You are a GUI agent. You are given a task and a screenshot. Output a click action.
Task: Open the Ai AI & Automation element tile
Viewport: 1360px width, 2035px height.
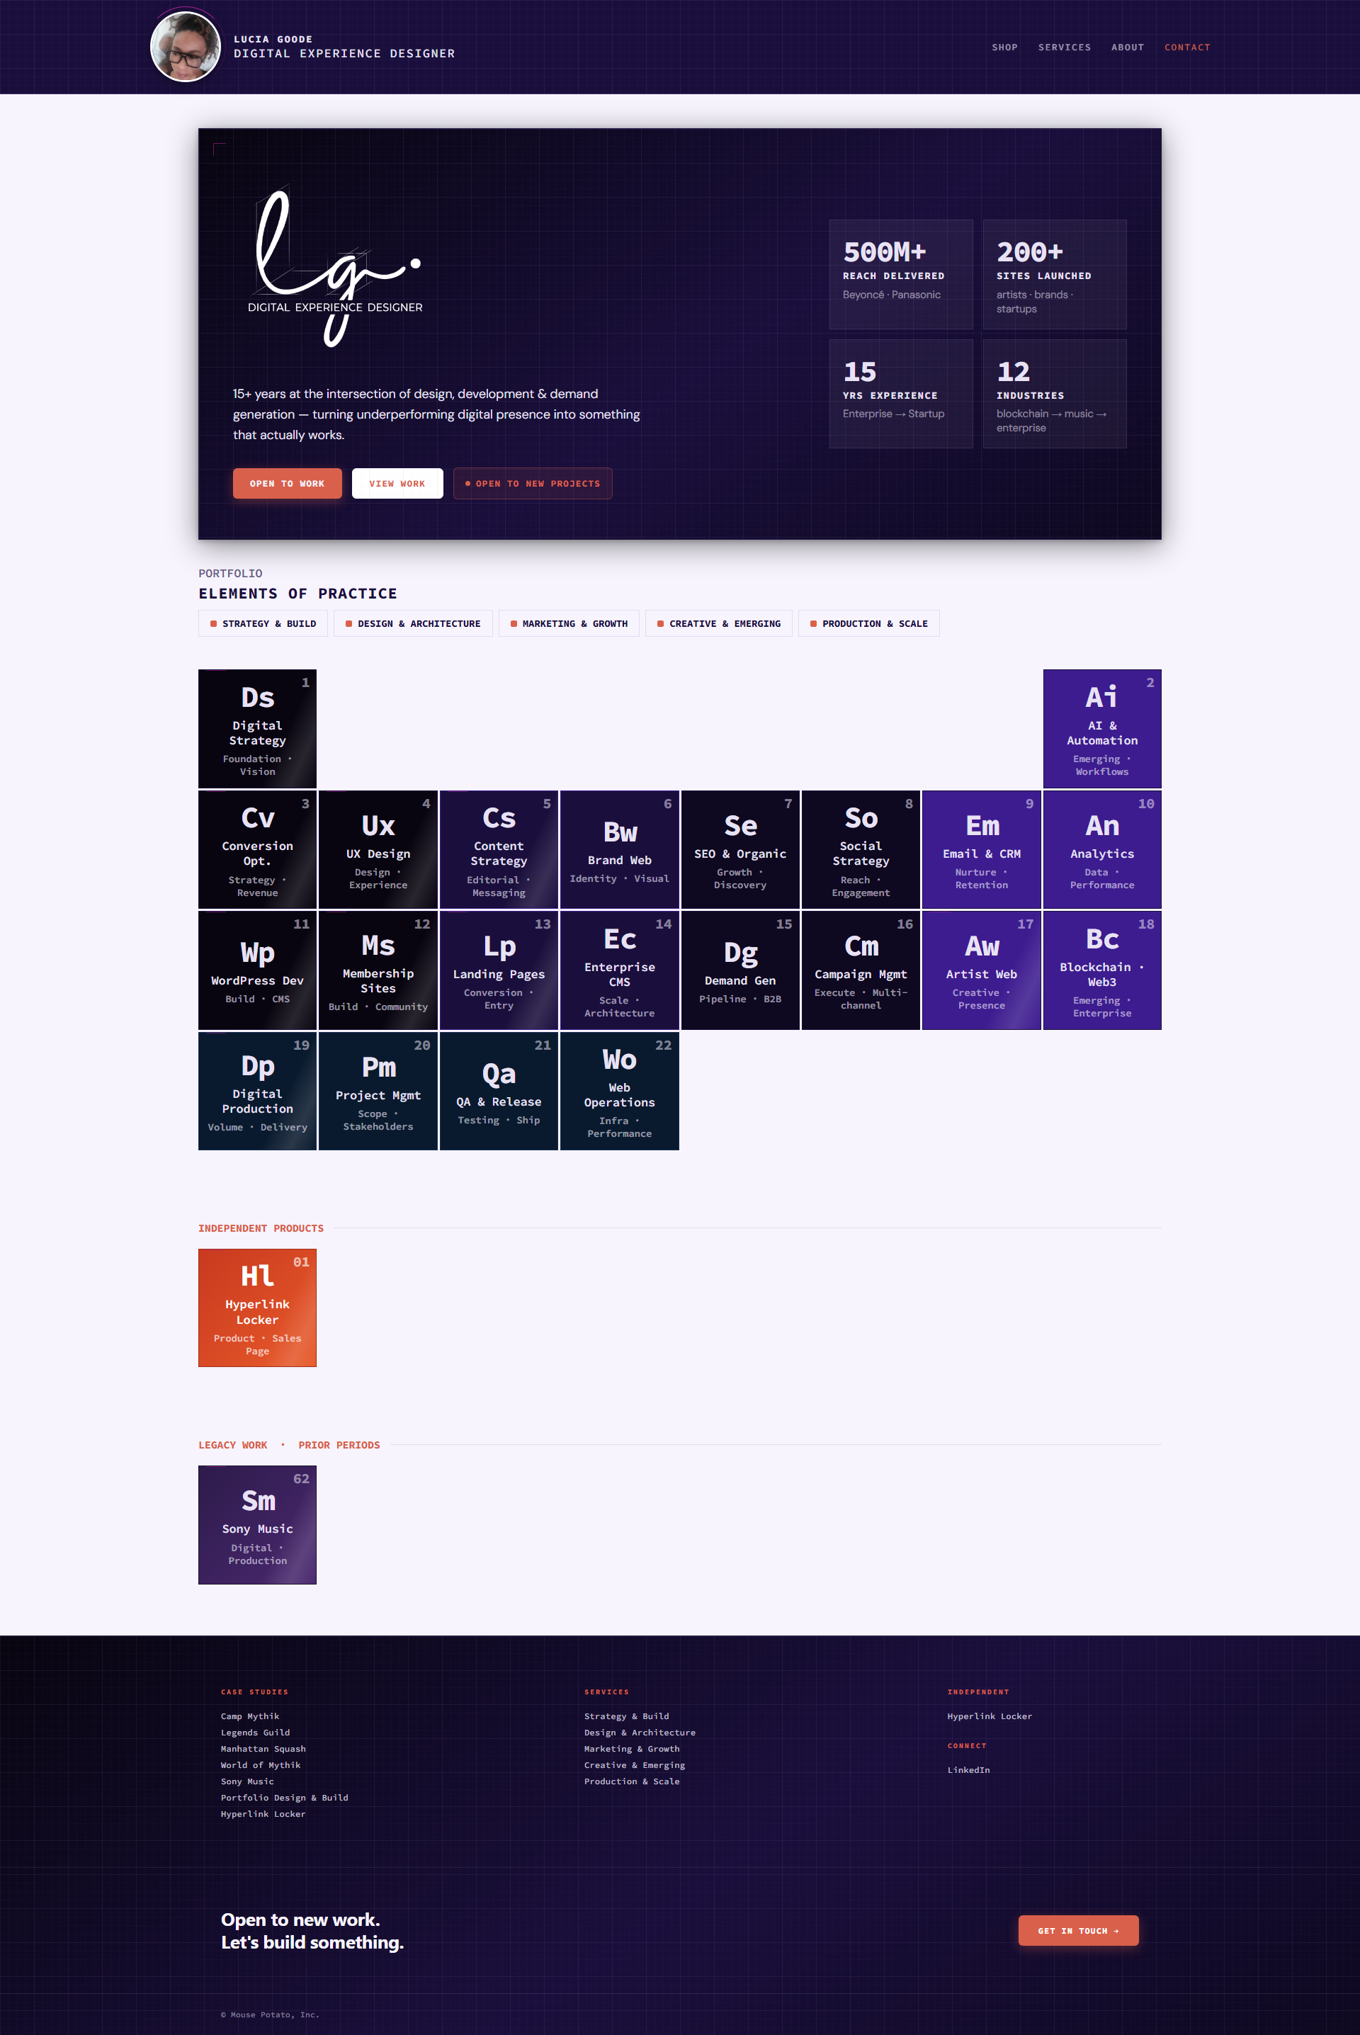click(1102, 728)
